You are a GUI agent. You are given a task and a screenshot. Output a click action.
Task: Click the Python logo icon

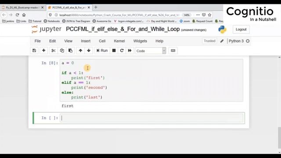223,29
